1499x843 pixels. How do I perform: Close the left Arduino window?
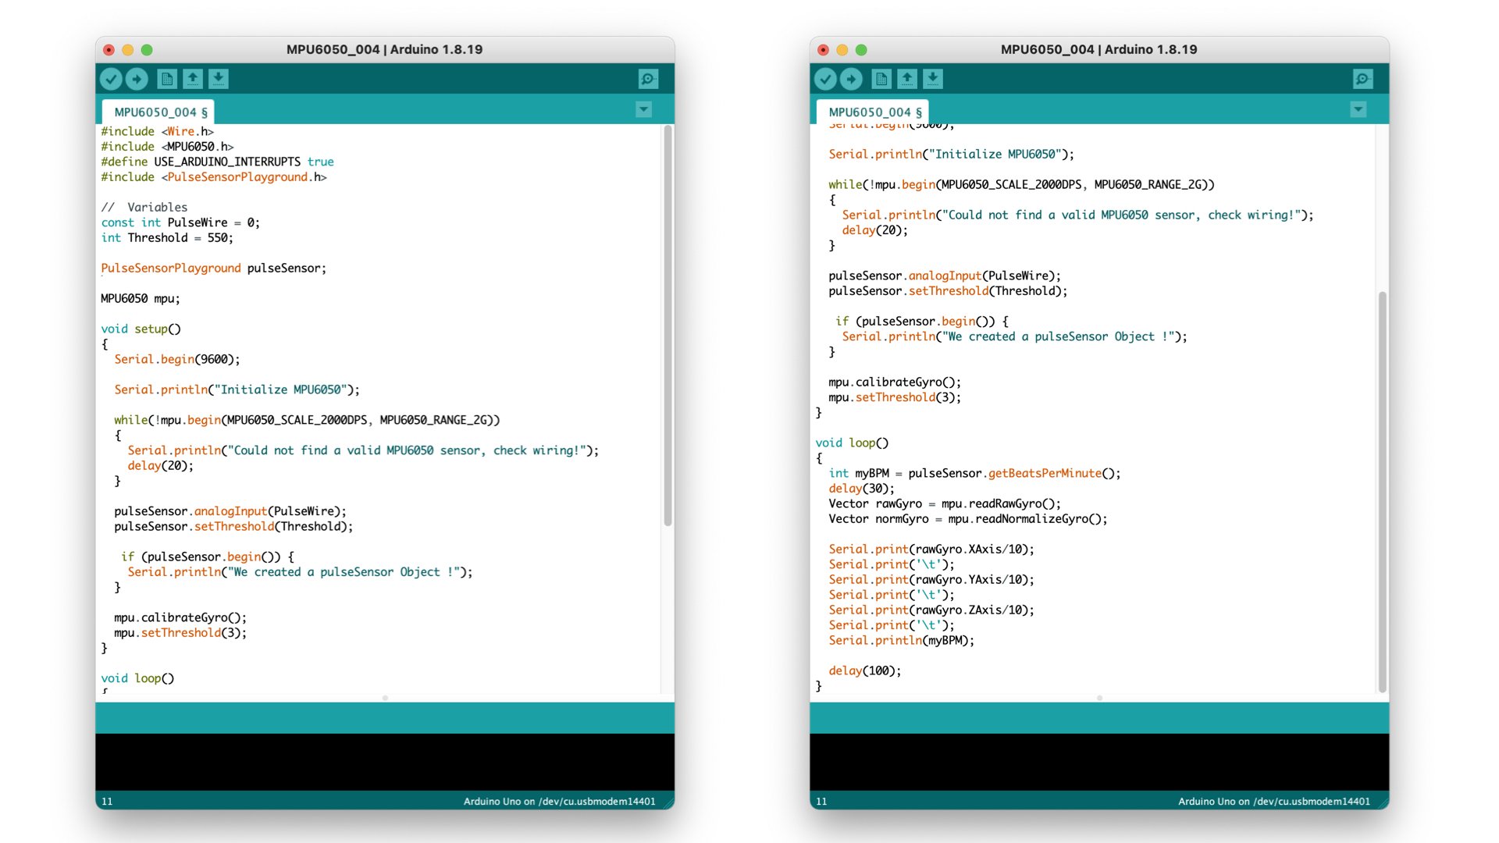tap(109, 50)
